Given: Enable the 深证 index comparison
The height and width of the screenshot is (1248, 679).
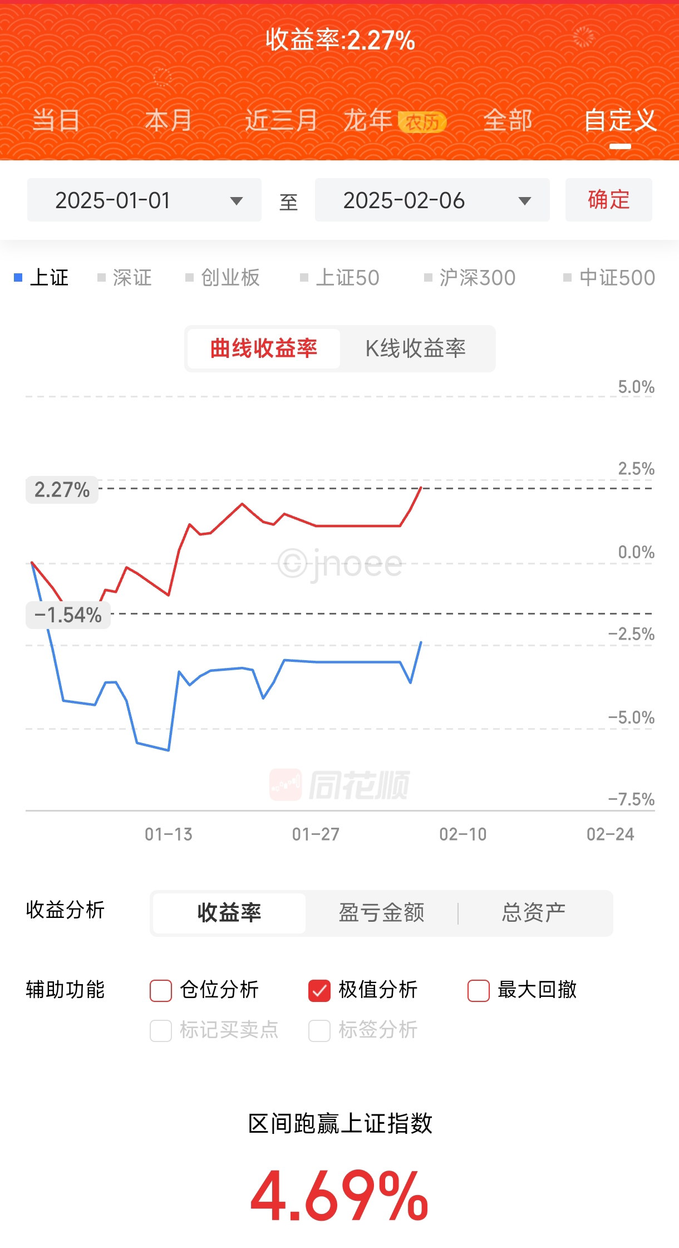Looking at the screenshot, I should click(125, 277).
